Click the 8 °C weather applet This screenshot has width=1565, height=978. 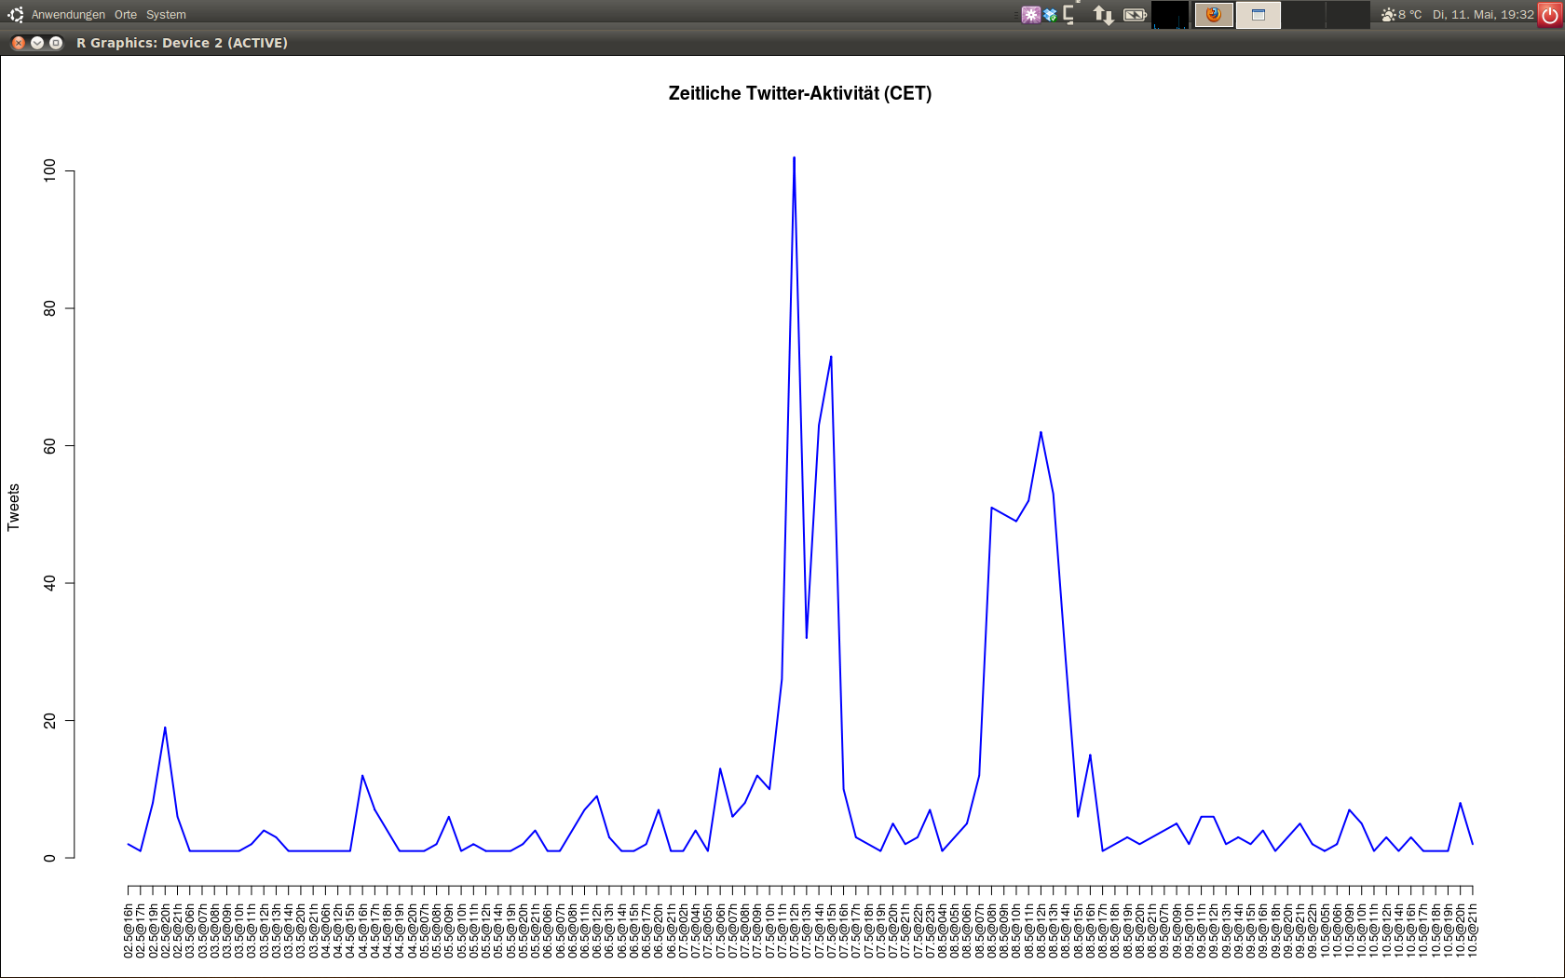1402,15
